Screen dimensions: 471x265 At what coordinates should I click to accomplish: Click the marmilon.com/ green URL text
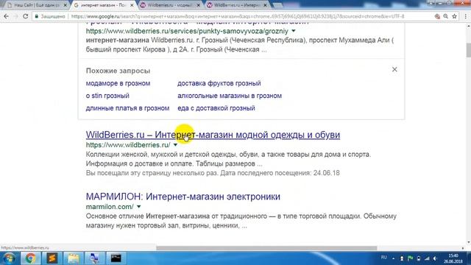(x=110, y=207)
